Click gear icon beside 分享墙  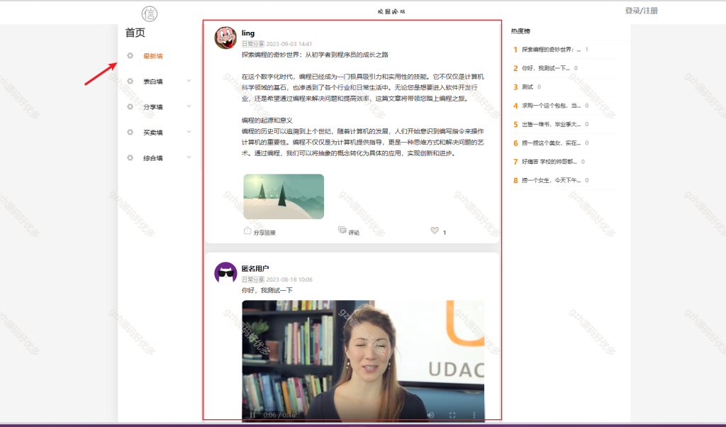coord(130,106)
